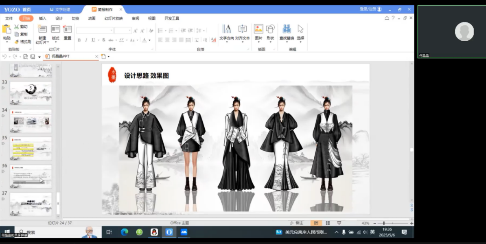Screen dimensions: 486x244
Task: Open the Insert (插入) ribbon tab
Action: [43, 18]
